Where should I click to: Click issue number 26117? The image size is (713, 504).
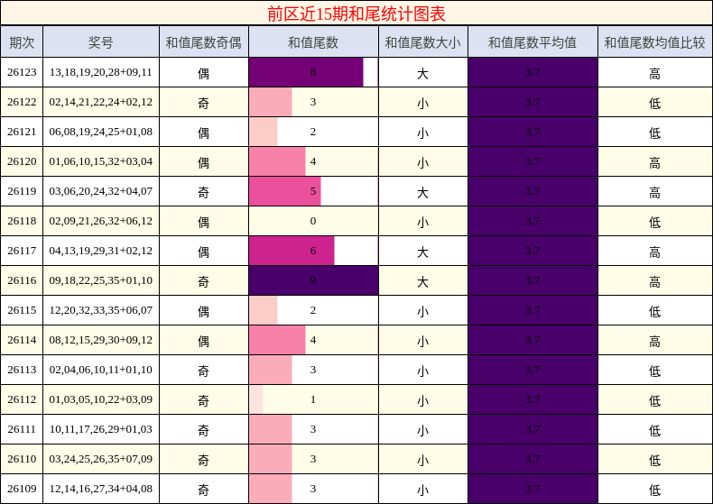[22, 251]
